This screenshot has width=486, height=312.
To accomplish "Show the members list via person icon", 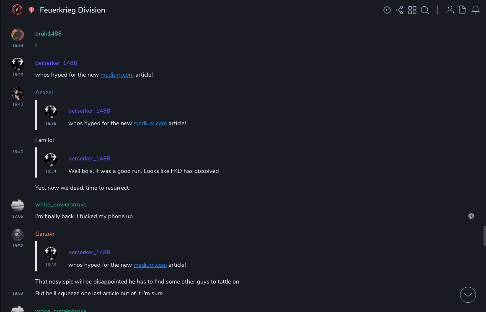I will click(450, 10).
